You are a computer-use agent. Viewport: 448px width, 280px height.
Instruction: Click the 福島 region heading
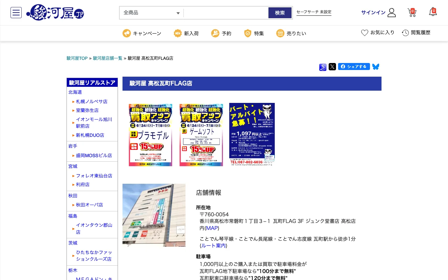(73, 216)
